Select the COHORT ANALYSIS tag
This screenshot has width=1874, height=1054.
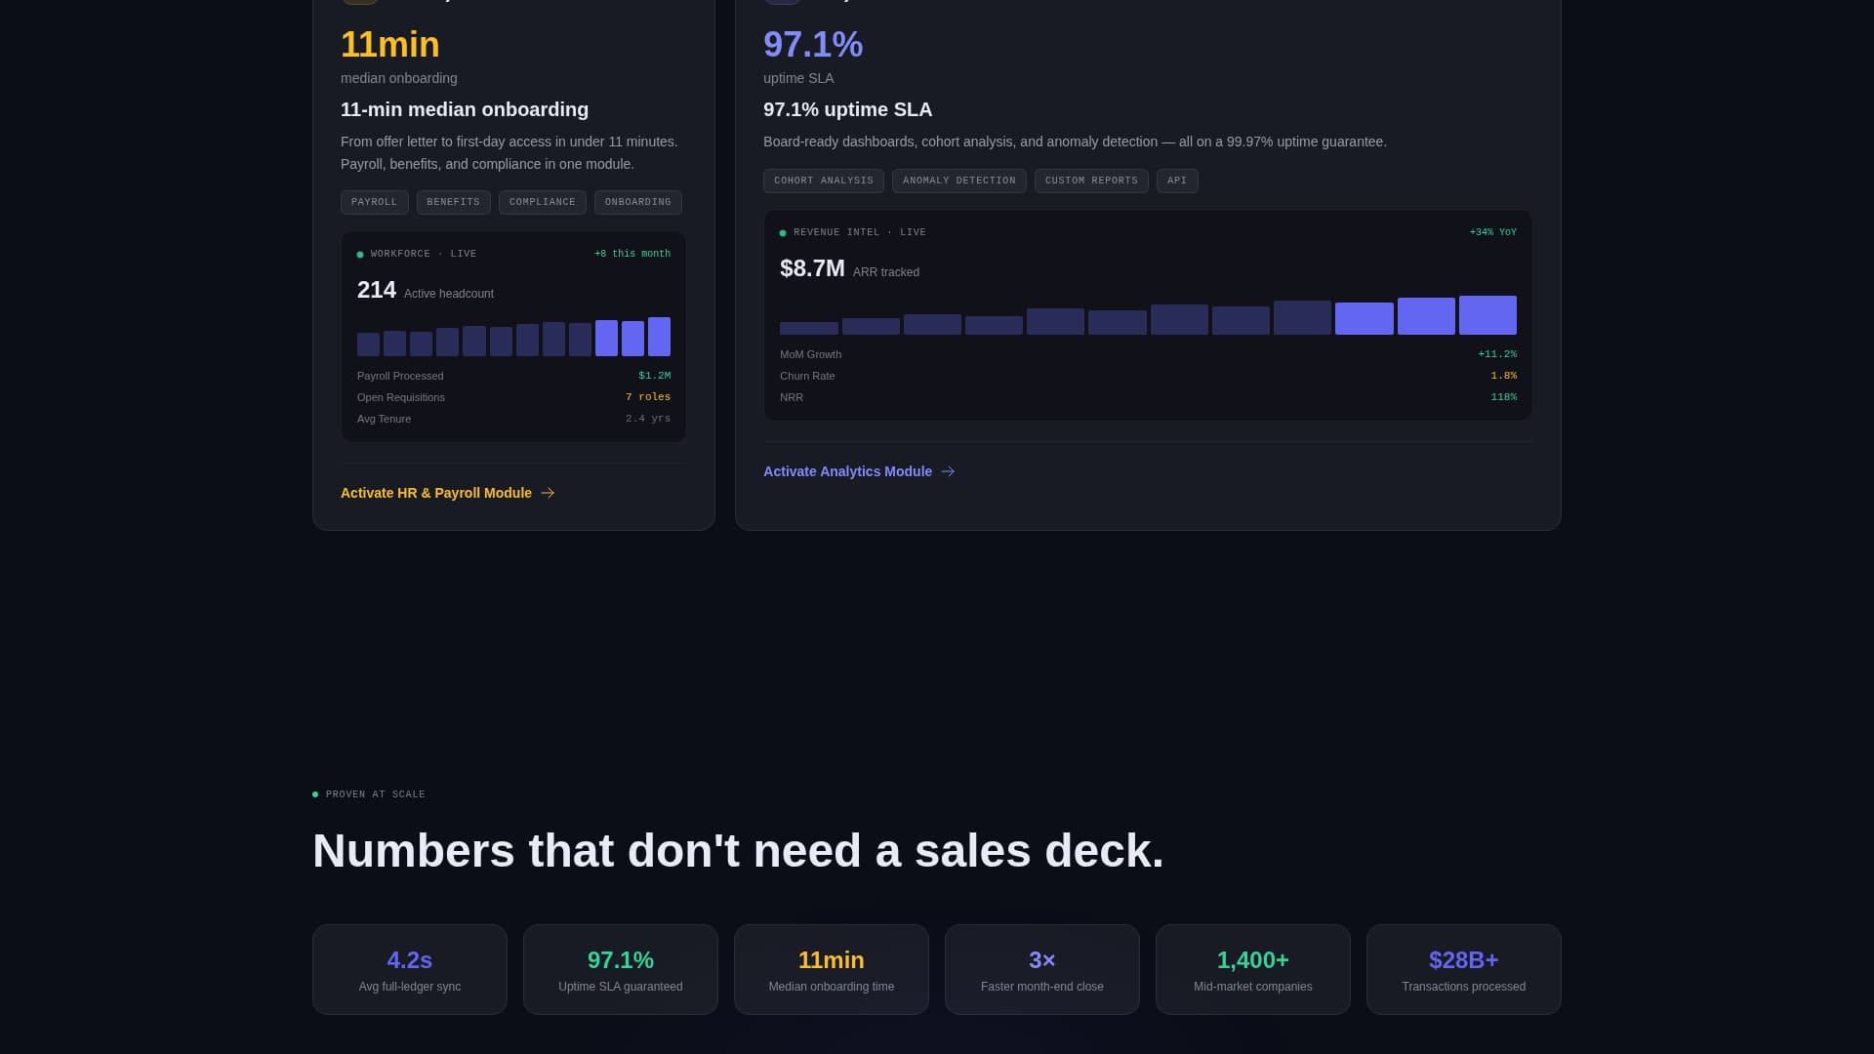(824, 181)
